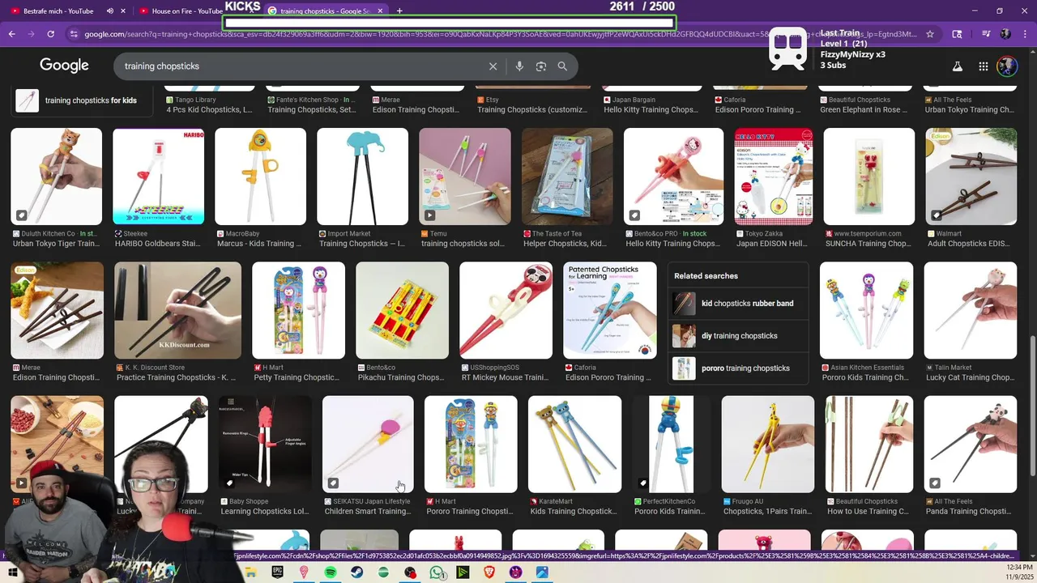Image resolution: width=1037 pixels, height=583 pixels.
Task: Click the page vertical scrollbar thumb
Action: [1031, 406]
